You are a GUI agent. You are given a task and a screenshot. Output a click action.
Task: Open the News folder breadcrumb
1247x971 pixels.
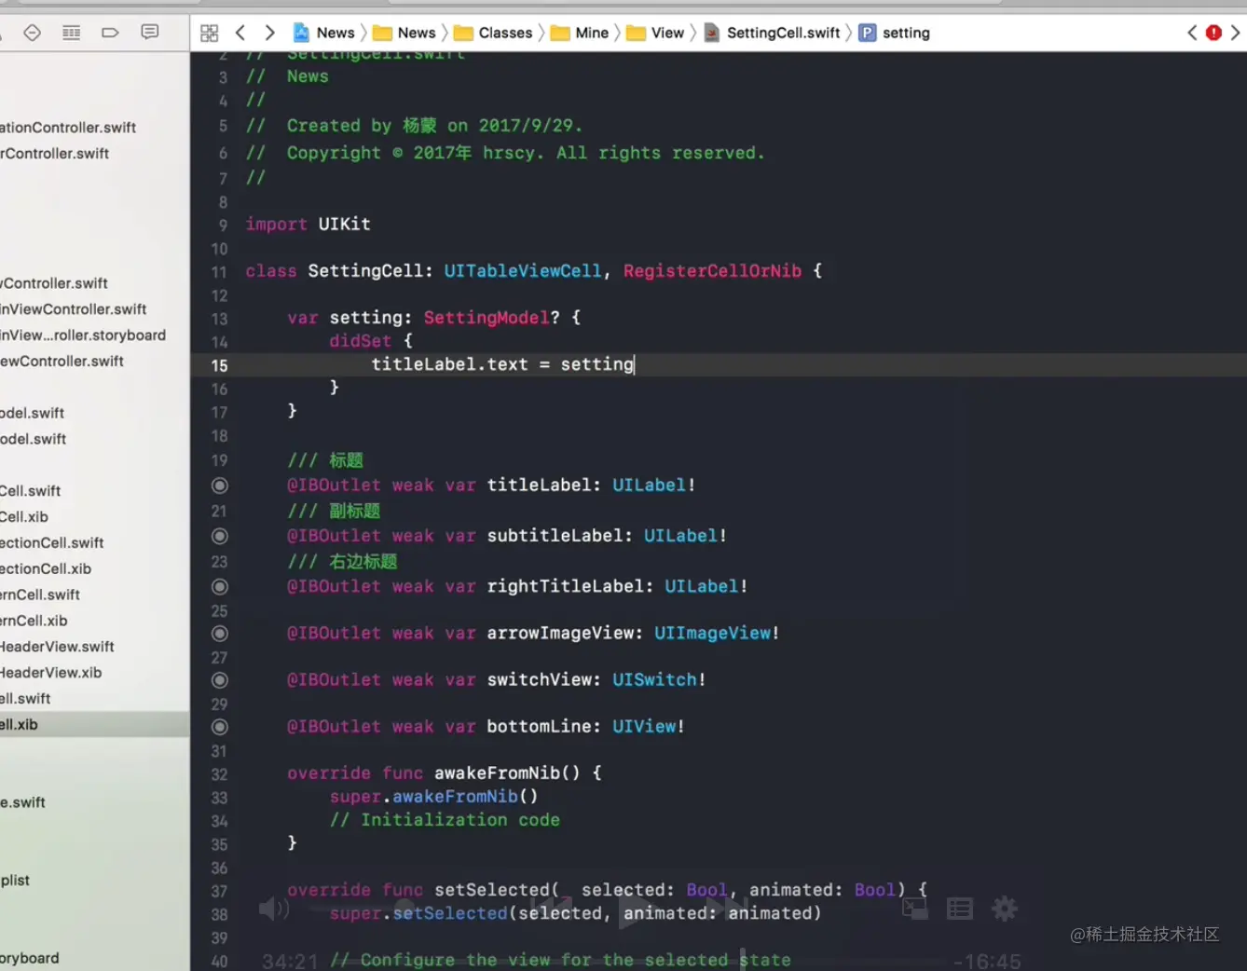tap(404, 33)
